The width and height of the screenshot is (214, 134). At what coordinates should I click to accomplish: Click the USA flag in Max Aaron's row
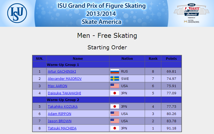(115, 86)
